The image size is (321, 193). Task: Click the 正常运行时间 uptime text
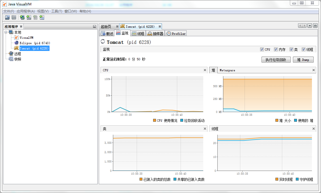pyautogui.click(x=124, y=59)
